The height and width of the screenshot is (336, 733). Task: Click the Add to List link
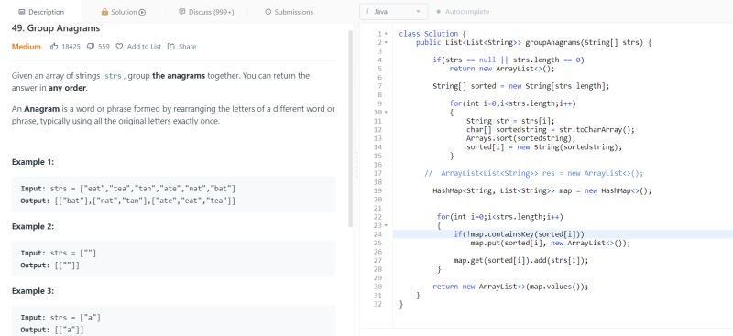click(x=144, y=47)
